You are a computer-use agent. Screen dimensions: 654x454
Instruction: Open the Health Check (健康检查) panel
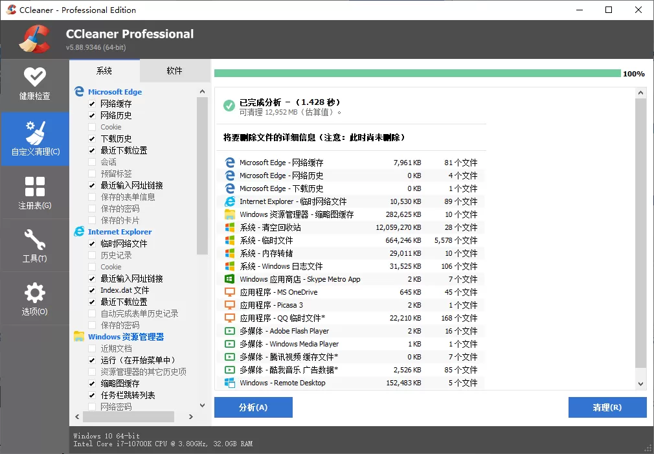(36, 84)
